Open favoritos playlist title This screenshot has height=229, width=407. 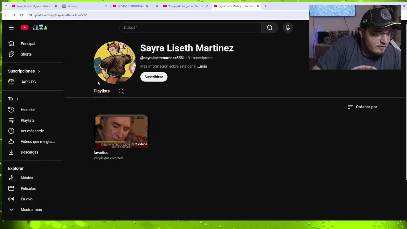[x=101, y=153]
